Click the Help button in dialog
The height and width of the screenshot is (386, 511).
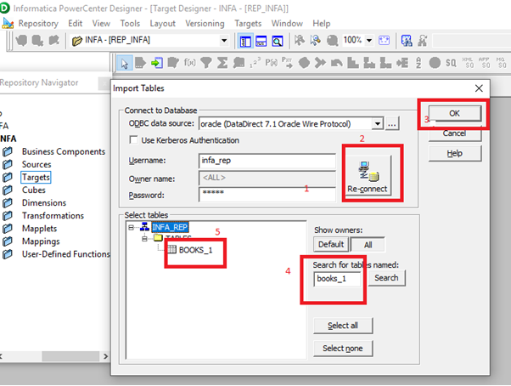(455, 153)
